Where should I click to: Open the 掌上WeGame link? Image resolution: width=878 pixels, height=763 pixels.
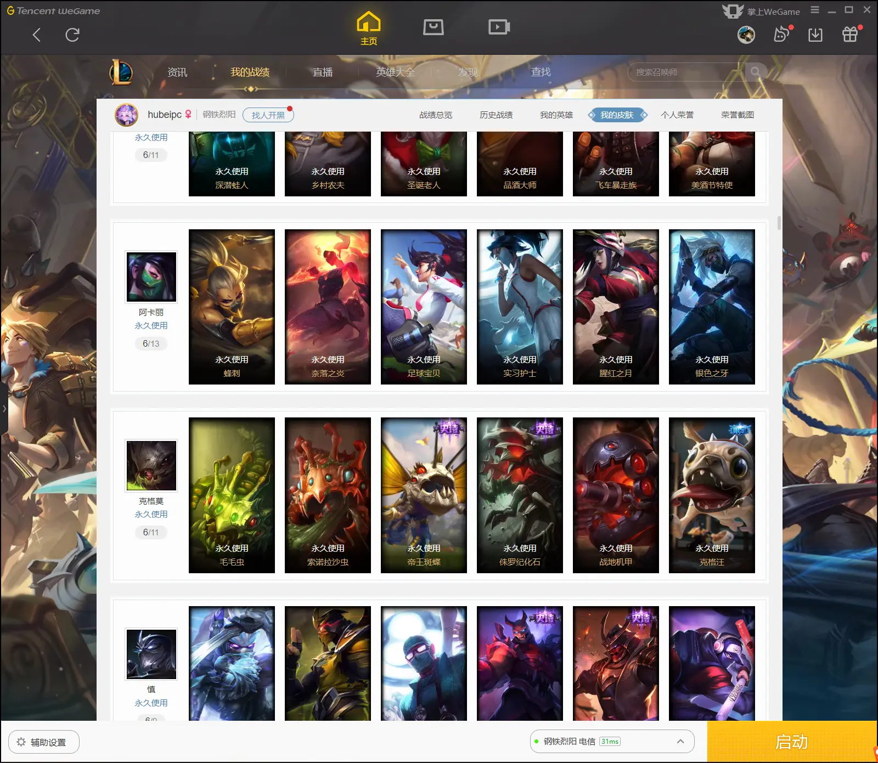tap(762, 11)
